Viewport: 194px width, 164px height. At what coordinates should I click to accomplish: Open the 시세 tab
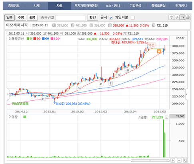coord(36,6)
